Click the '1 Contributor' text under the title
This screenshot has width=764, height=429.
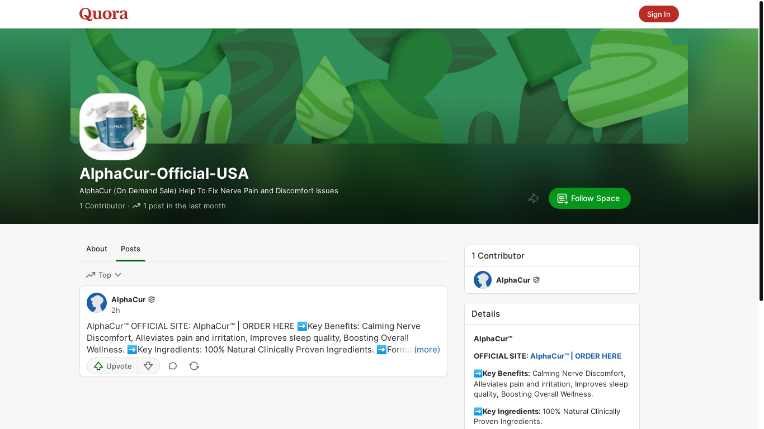point(102,206)
